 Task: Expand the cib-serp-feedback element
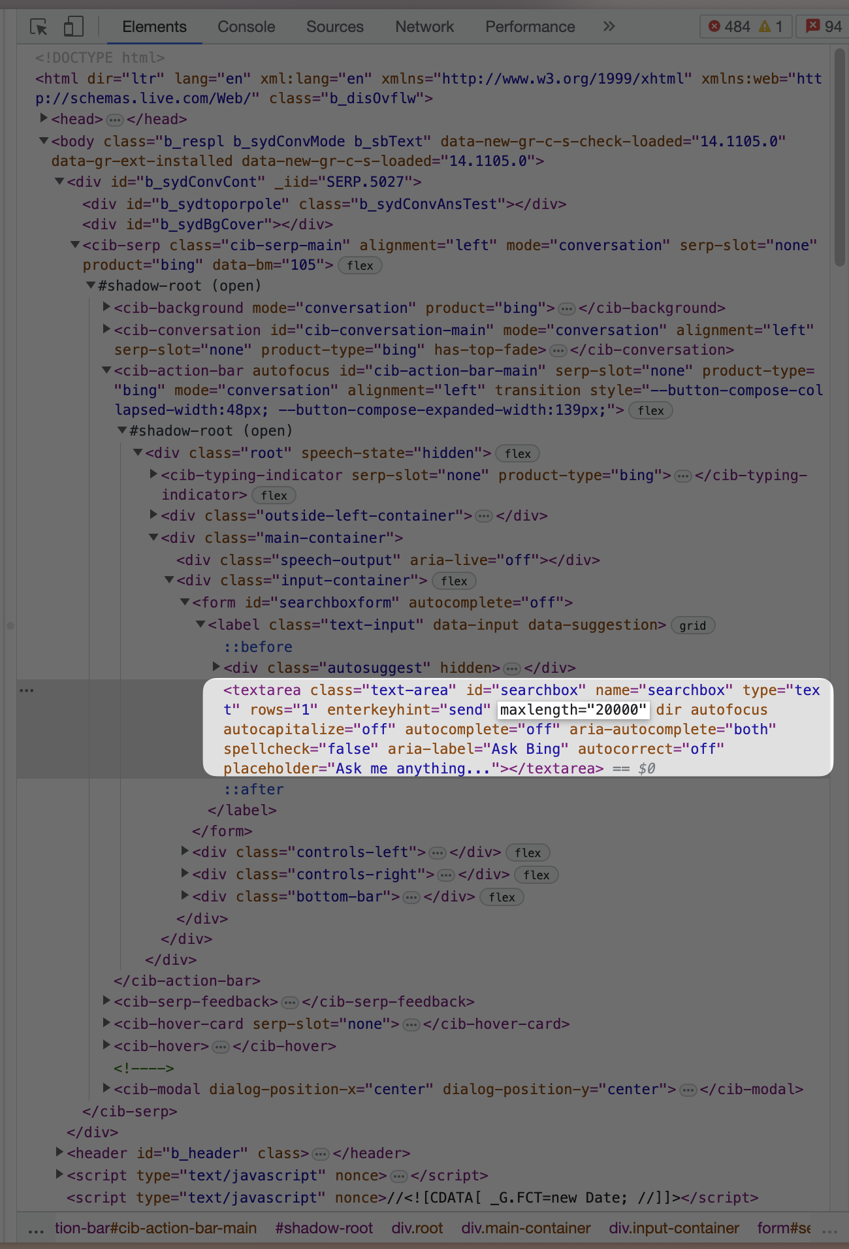click(x=106, y=1001)
